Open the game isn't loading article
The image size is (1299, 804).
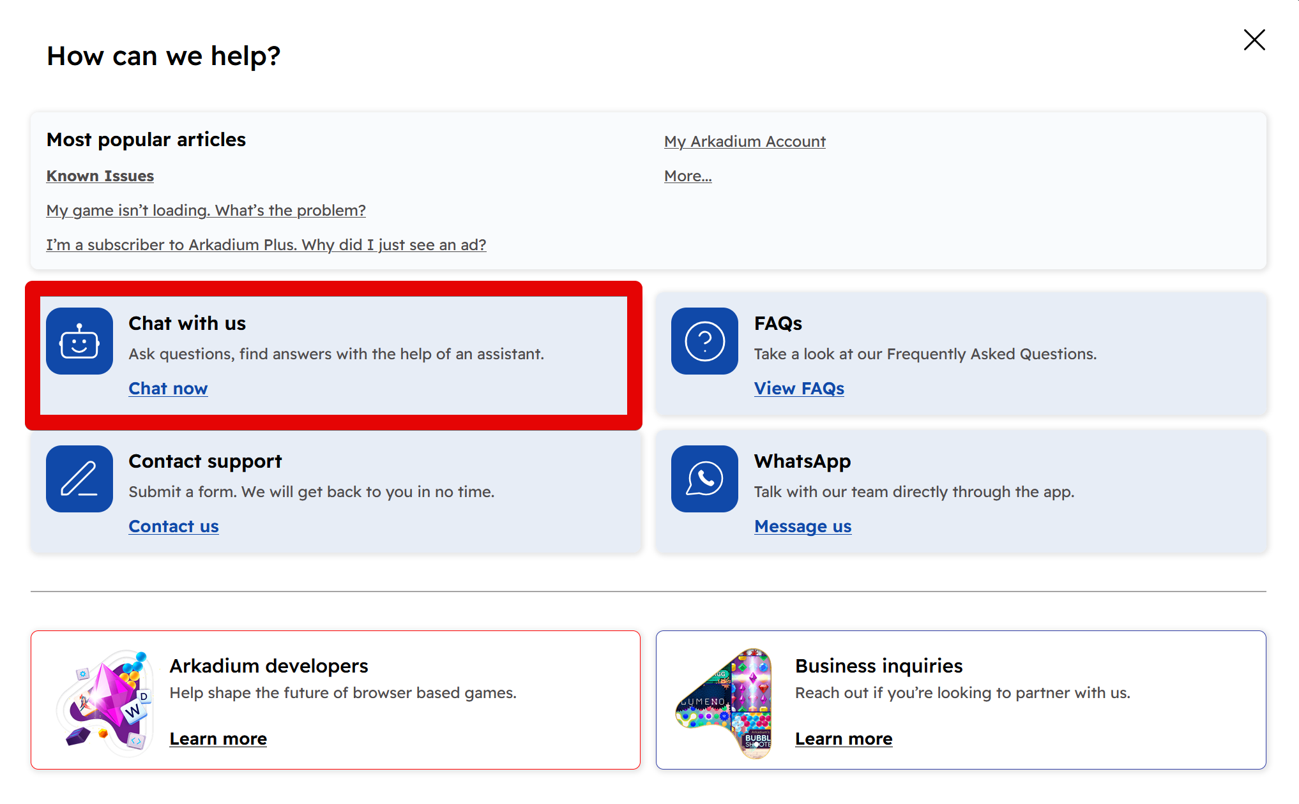tap(206, 211)
